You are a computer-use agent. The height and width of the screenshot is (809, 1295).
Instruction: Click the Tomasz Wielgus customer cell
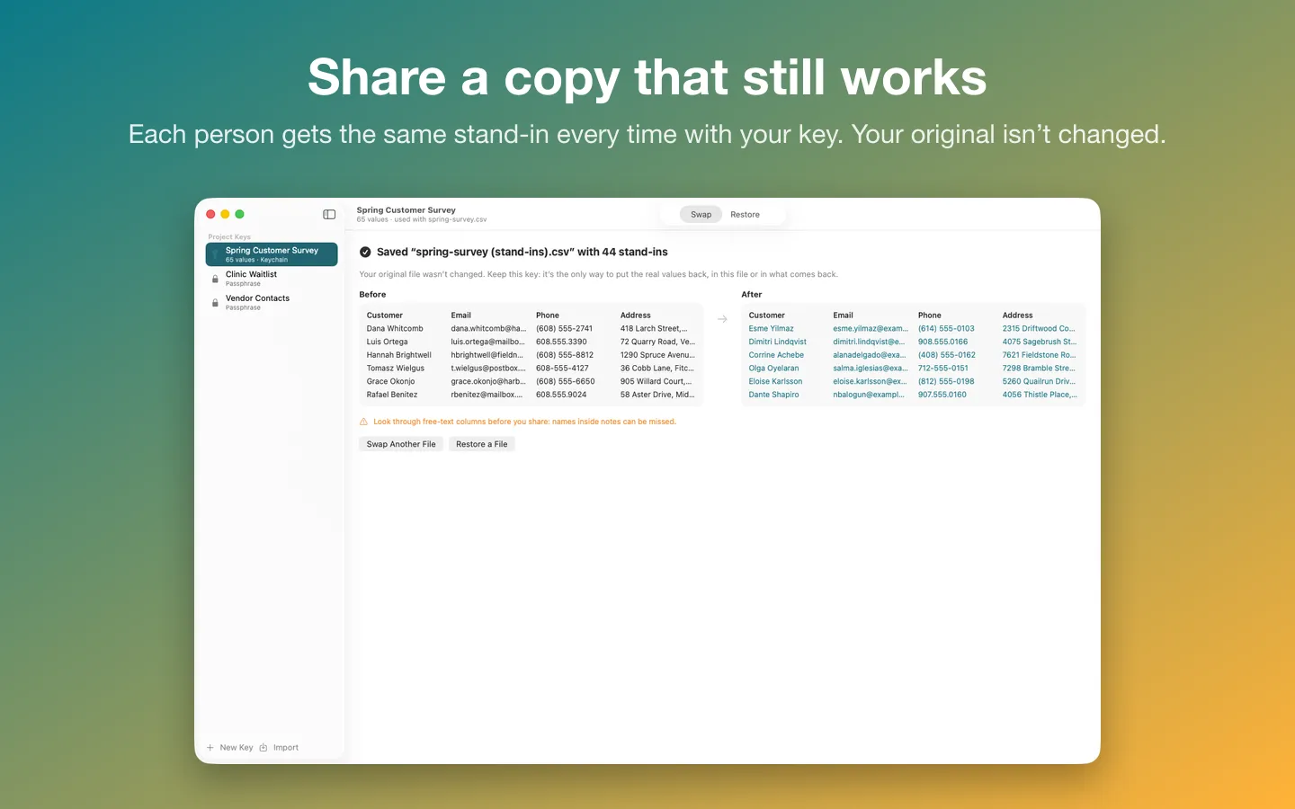tap(396, 369)
